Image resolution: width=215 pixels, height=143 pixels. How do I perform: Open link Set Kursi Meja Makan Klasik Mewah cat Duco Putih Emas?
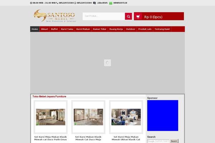pos(51,138)
